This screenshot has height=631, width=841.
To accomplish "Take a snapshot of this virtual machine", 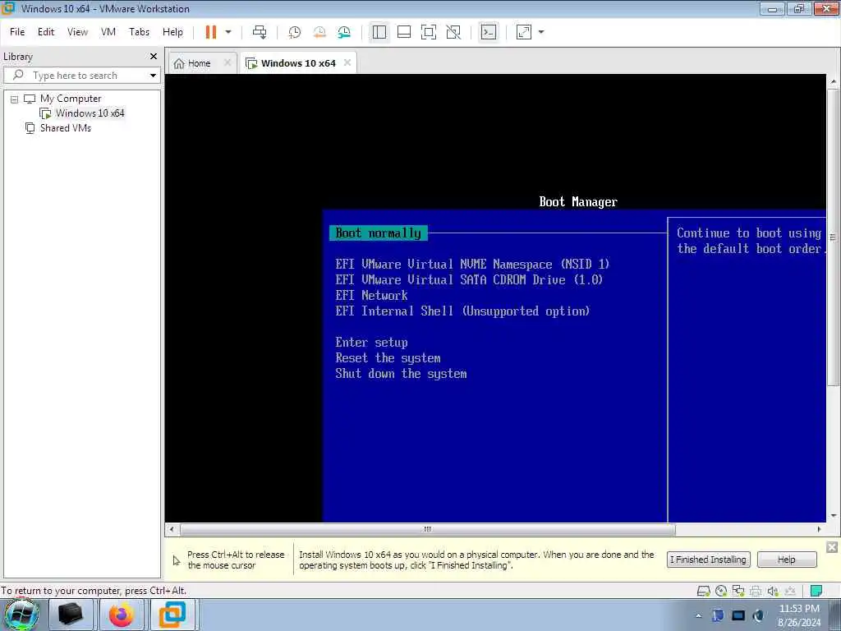I will click(x=295, y=32).
